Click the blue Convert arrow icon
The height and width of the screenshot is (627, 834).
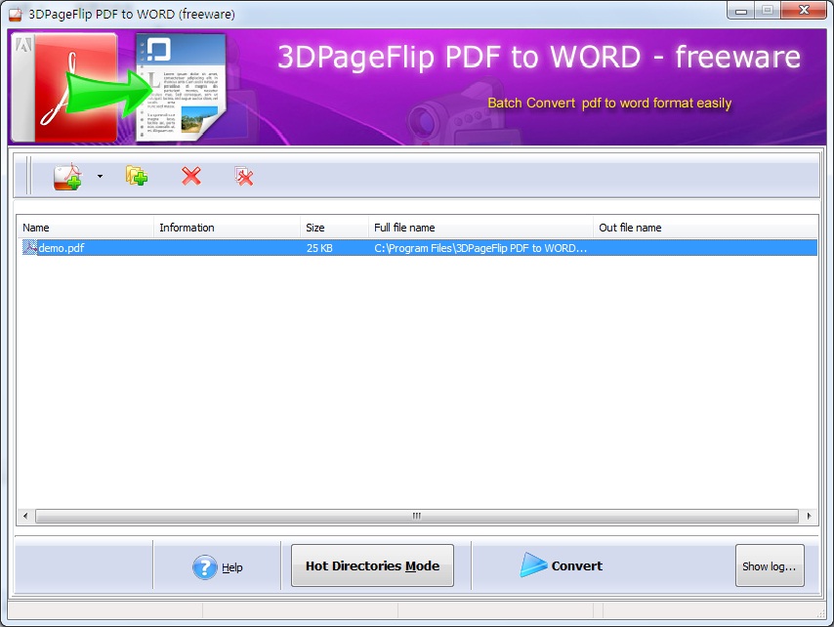click(x=533, y=564)
